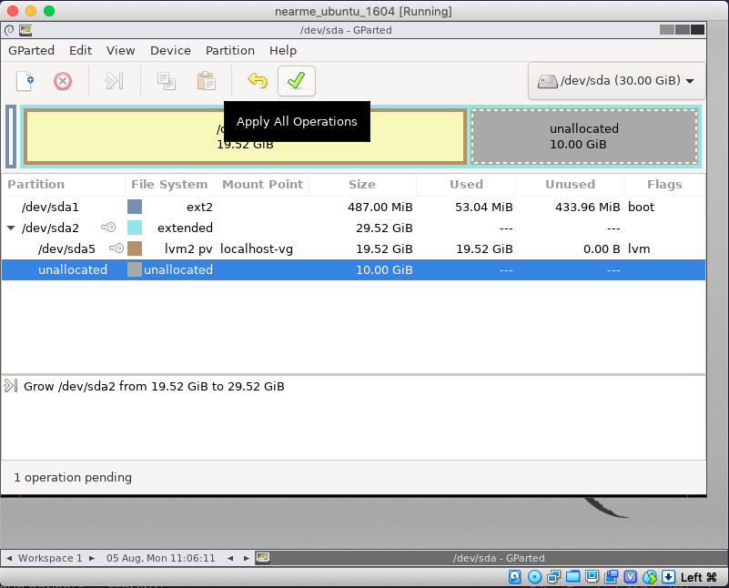Viewport: 729px width, 588px height.
Task: Click the Mount Point column header
Action: (262, 184)
